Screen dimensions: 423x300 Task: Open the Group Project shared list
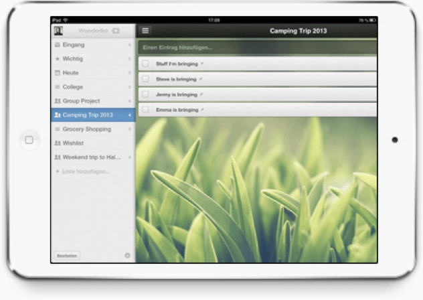pos(81,101)
